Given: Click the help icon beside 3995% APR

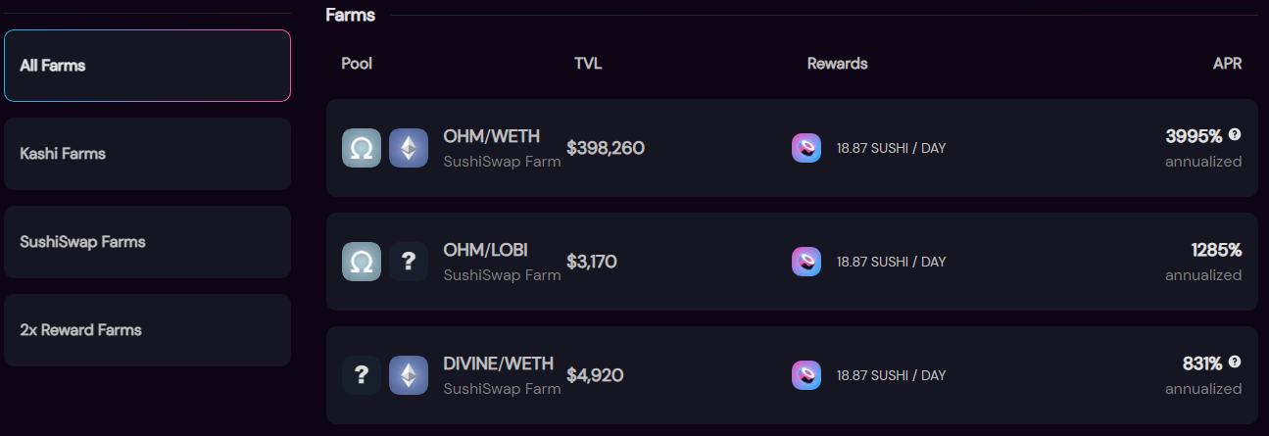Looking at the screenshot, I should (1235, 134).
